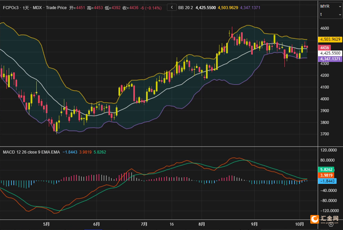
Task: Click the purple 4,347.1371 axis price tag
Action: [330, 59]
